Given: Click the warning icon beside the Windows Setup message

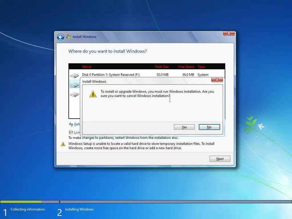Looking at the screenshot, I should point(63,144).
